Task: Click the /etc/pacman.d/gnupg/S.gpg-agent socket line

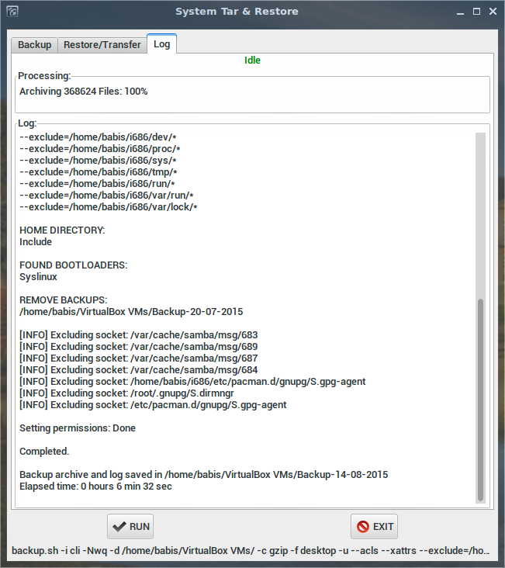Action: (153, 404)
